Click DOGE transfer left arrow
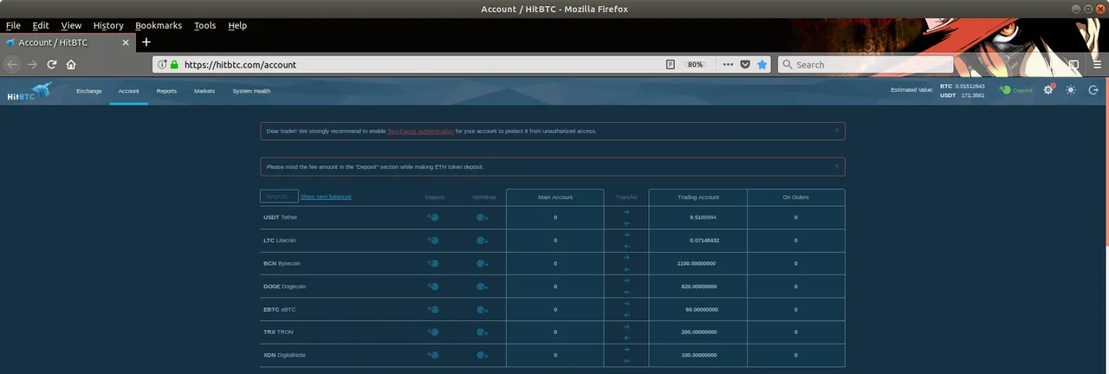Image resolution: width=1109 pixels, height=374 pixels. pos(626,292)
